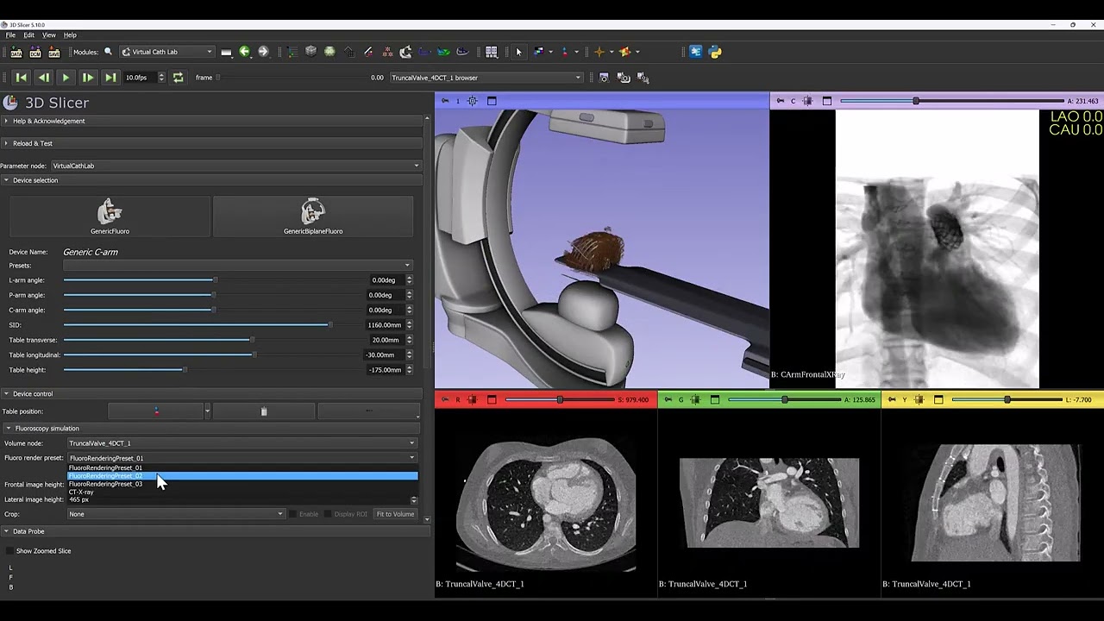Open the Modules selector dropdown
This screenshot has height=621, width=1104.
click(x=166, y=52)
